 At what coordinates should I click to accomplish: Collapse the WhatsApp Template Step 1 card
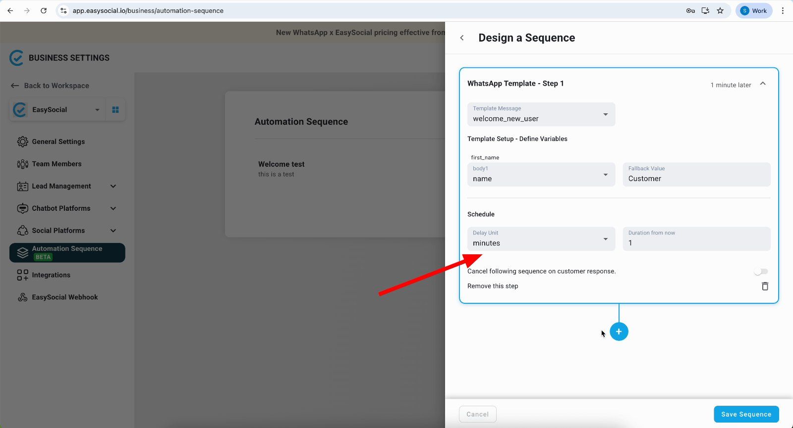pyautogui.click(x=763, y=84)
